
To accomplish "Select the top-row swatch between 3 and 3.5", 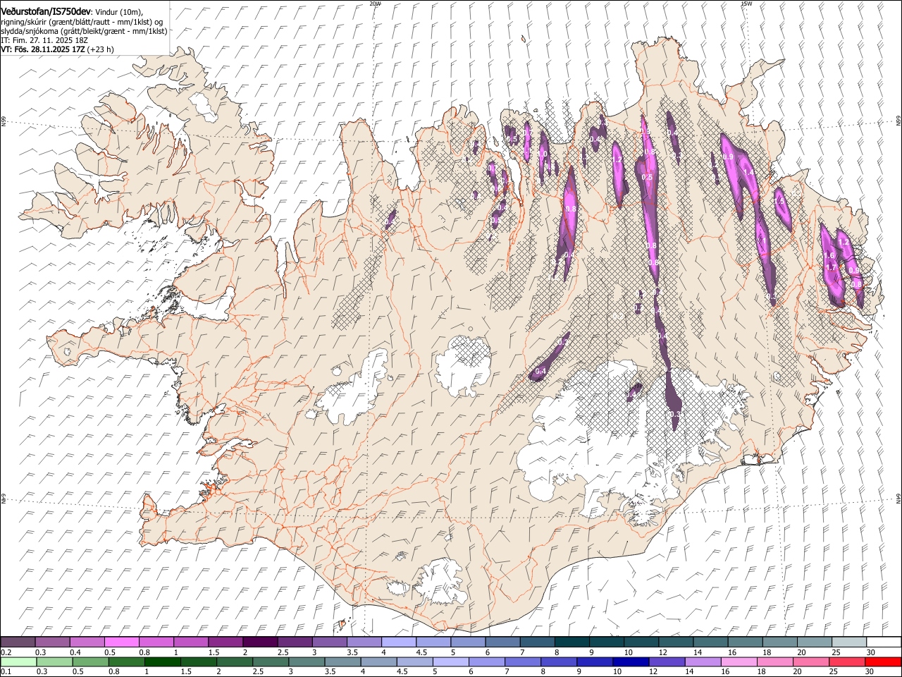I will point(330,642).
